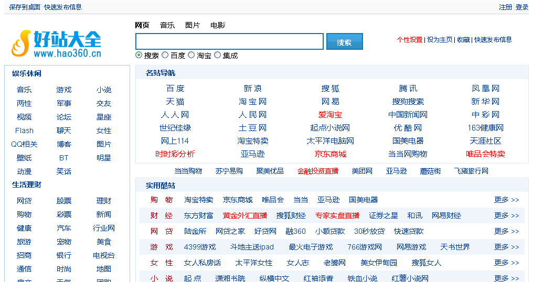
Task: Open 东方财富 in the 财经 row
Action: (x=198, y=215)
